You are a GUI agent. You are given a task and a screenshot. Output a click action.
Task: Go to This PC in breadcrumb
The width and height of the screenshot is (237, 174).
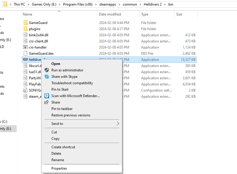[x=19, y=4]
